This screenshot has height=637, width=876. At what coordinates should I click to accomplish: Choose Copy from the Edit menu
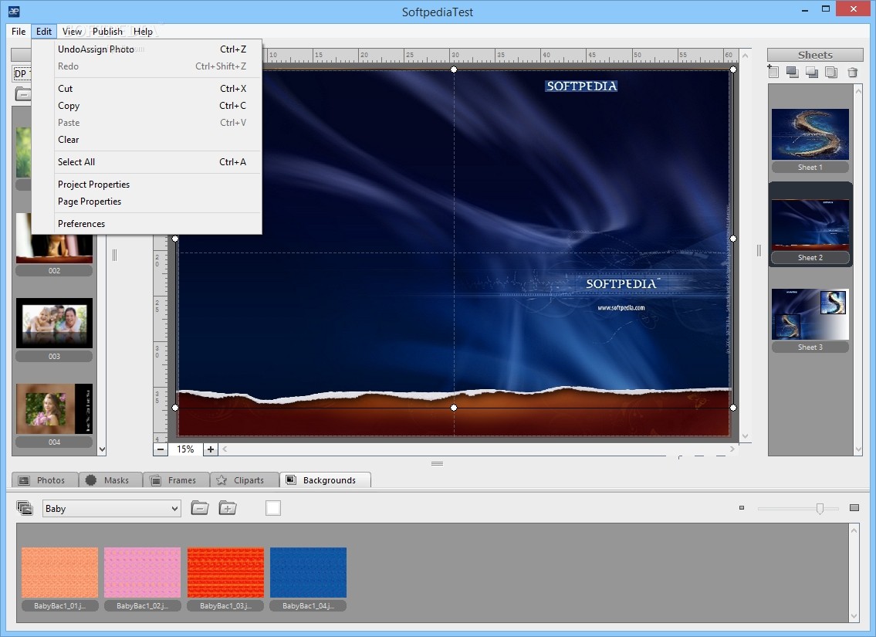point(147,106)
